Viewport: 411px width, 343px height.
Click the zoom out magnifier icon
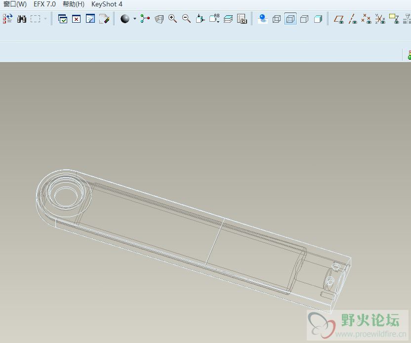[186, 19]
